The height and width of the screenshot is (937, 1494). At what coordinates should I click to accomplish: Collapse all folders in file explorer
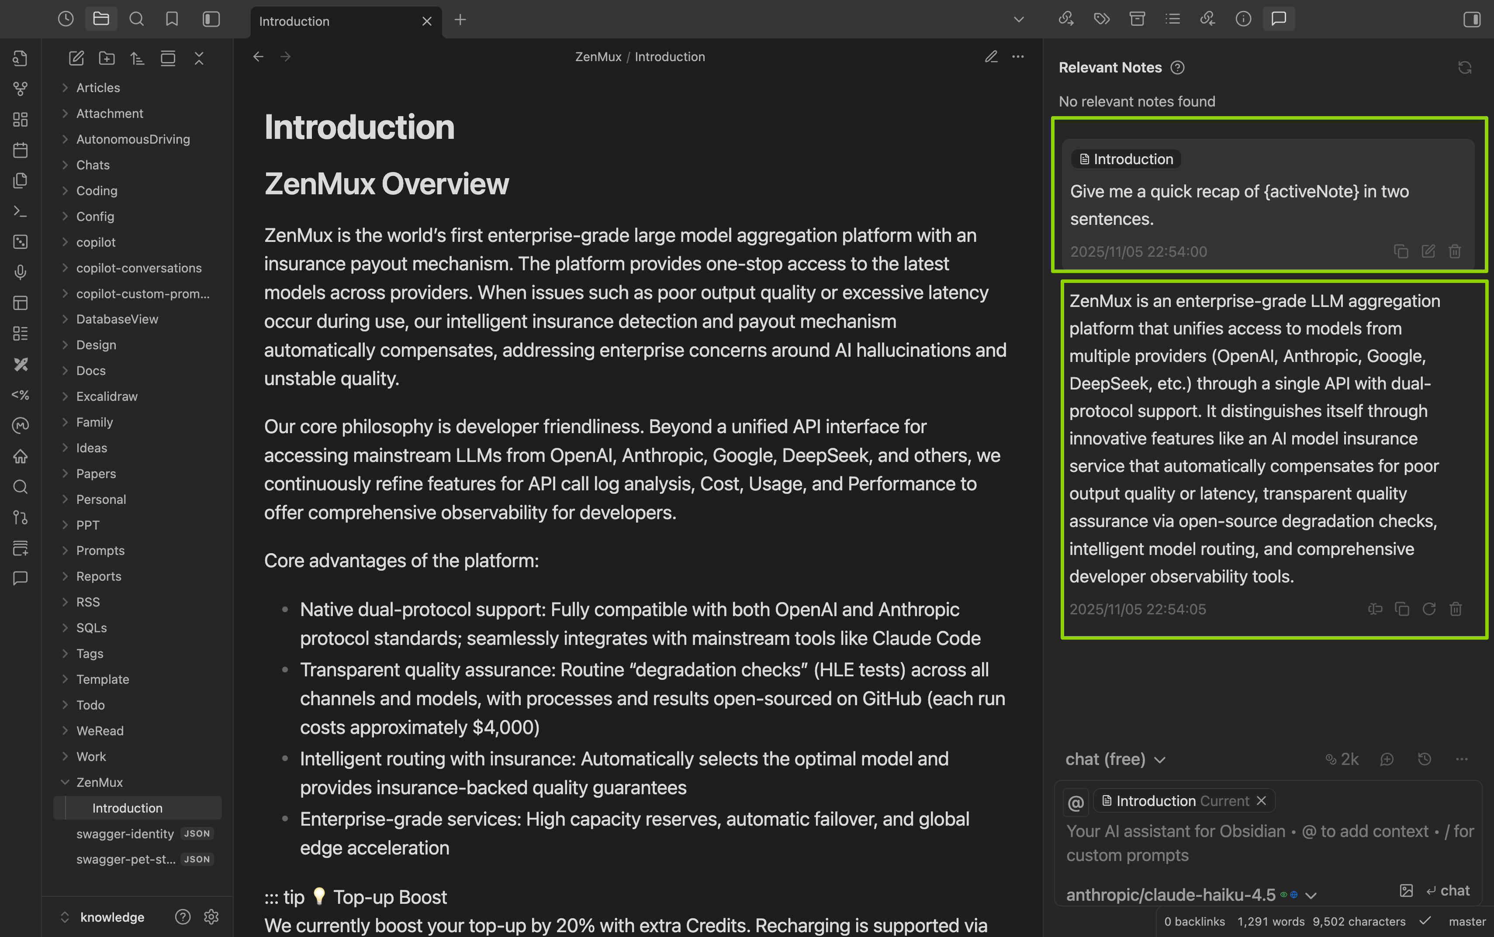pos(199,58)
